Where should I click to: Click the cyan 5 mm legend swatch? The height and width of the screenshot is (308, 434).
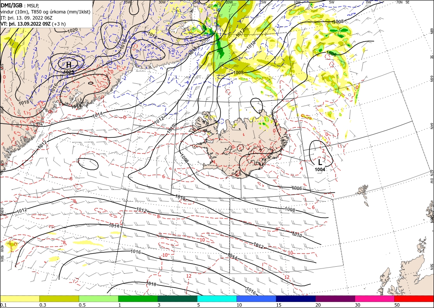tap(217, 298)
